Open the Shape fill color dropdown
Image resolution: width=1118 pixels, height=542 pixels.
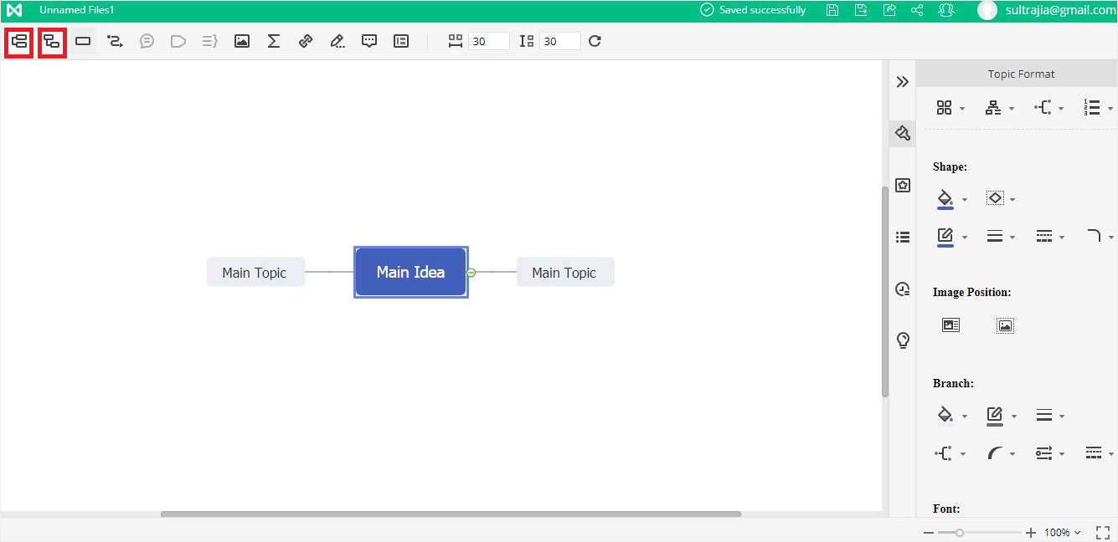click(x=964, y=199)
